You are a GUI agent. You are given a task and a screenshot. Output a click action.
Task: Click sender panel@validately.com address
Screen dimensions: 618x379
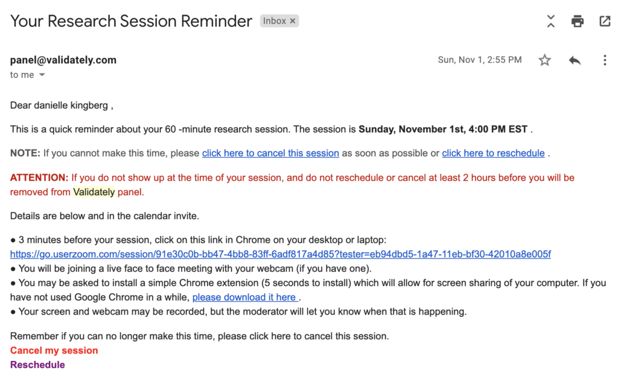(63, 60)
